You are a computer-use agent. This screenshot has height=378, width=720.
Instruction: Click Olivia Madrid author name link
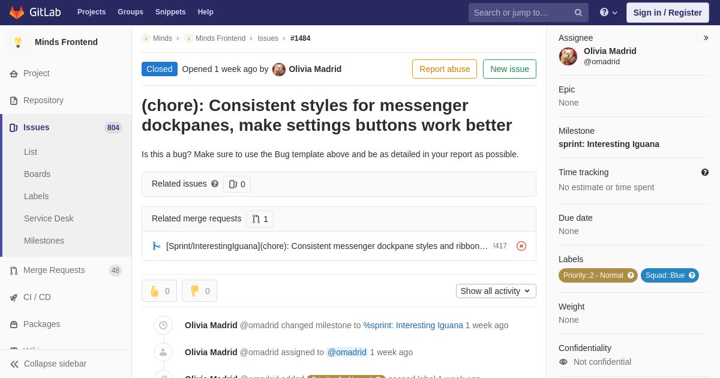click(x=315, y=69)
